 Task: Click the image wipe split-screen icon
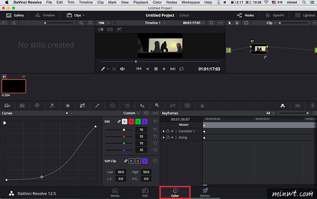(101, 29)
